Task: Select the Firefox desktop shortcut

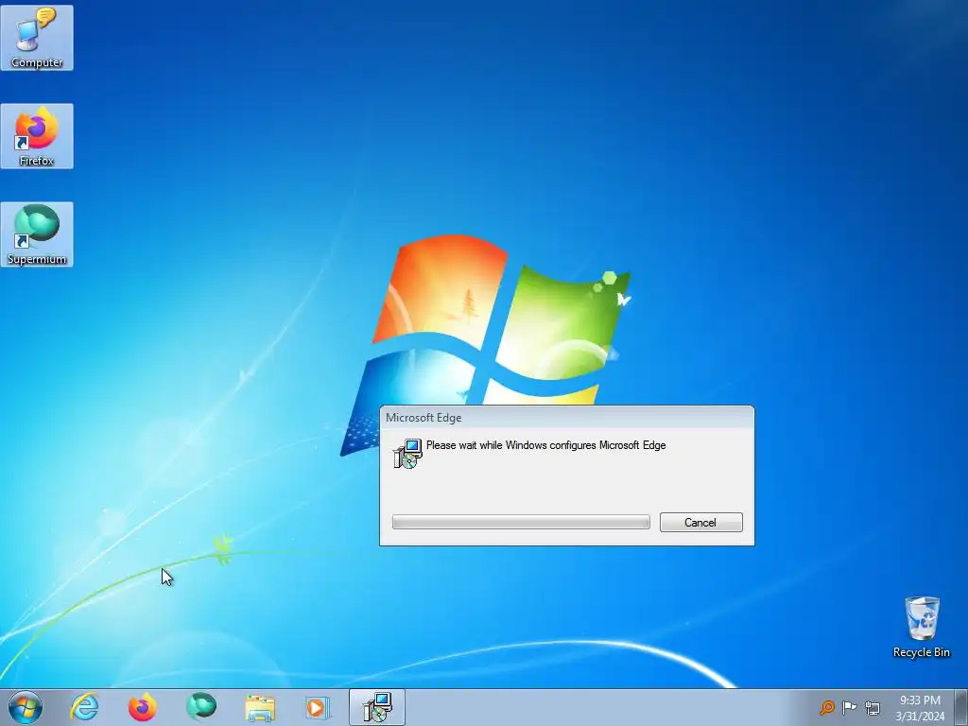Action: pyautogui.click(x=37, y=136)
